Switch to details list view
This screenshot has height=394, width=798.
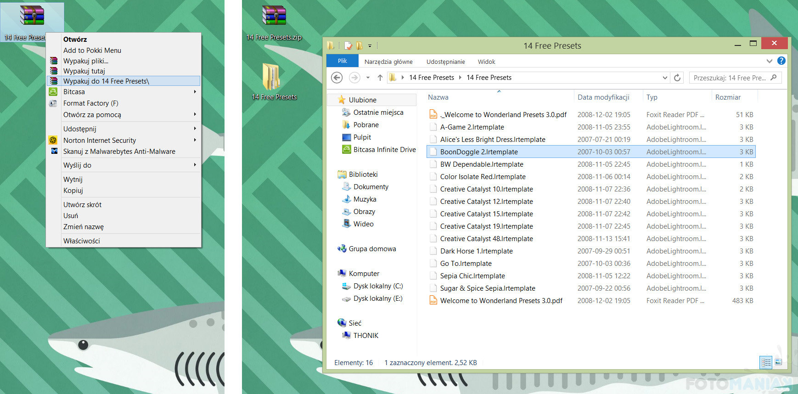coord(766,362)
